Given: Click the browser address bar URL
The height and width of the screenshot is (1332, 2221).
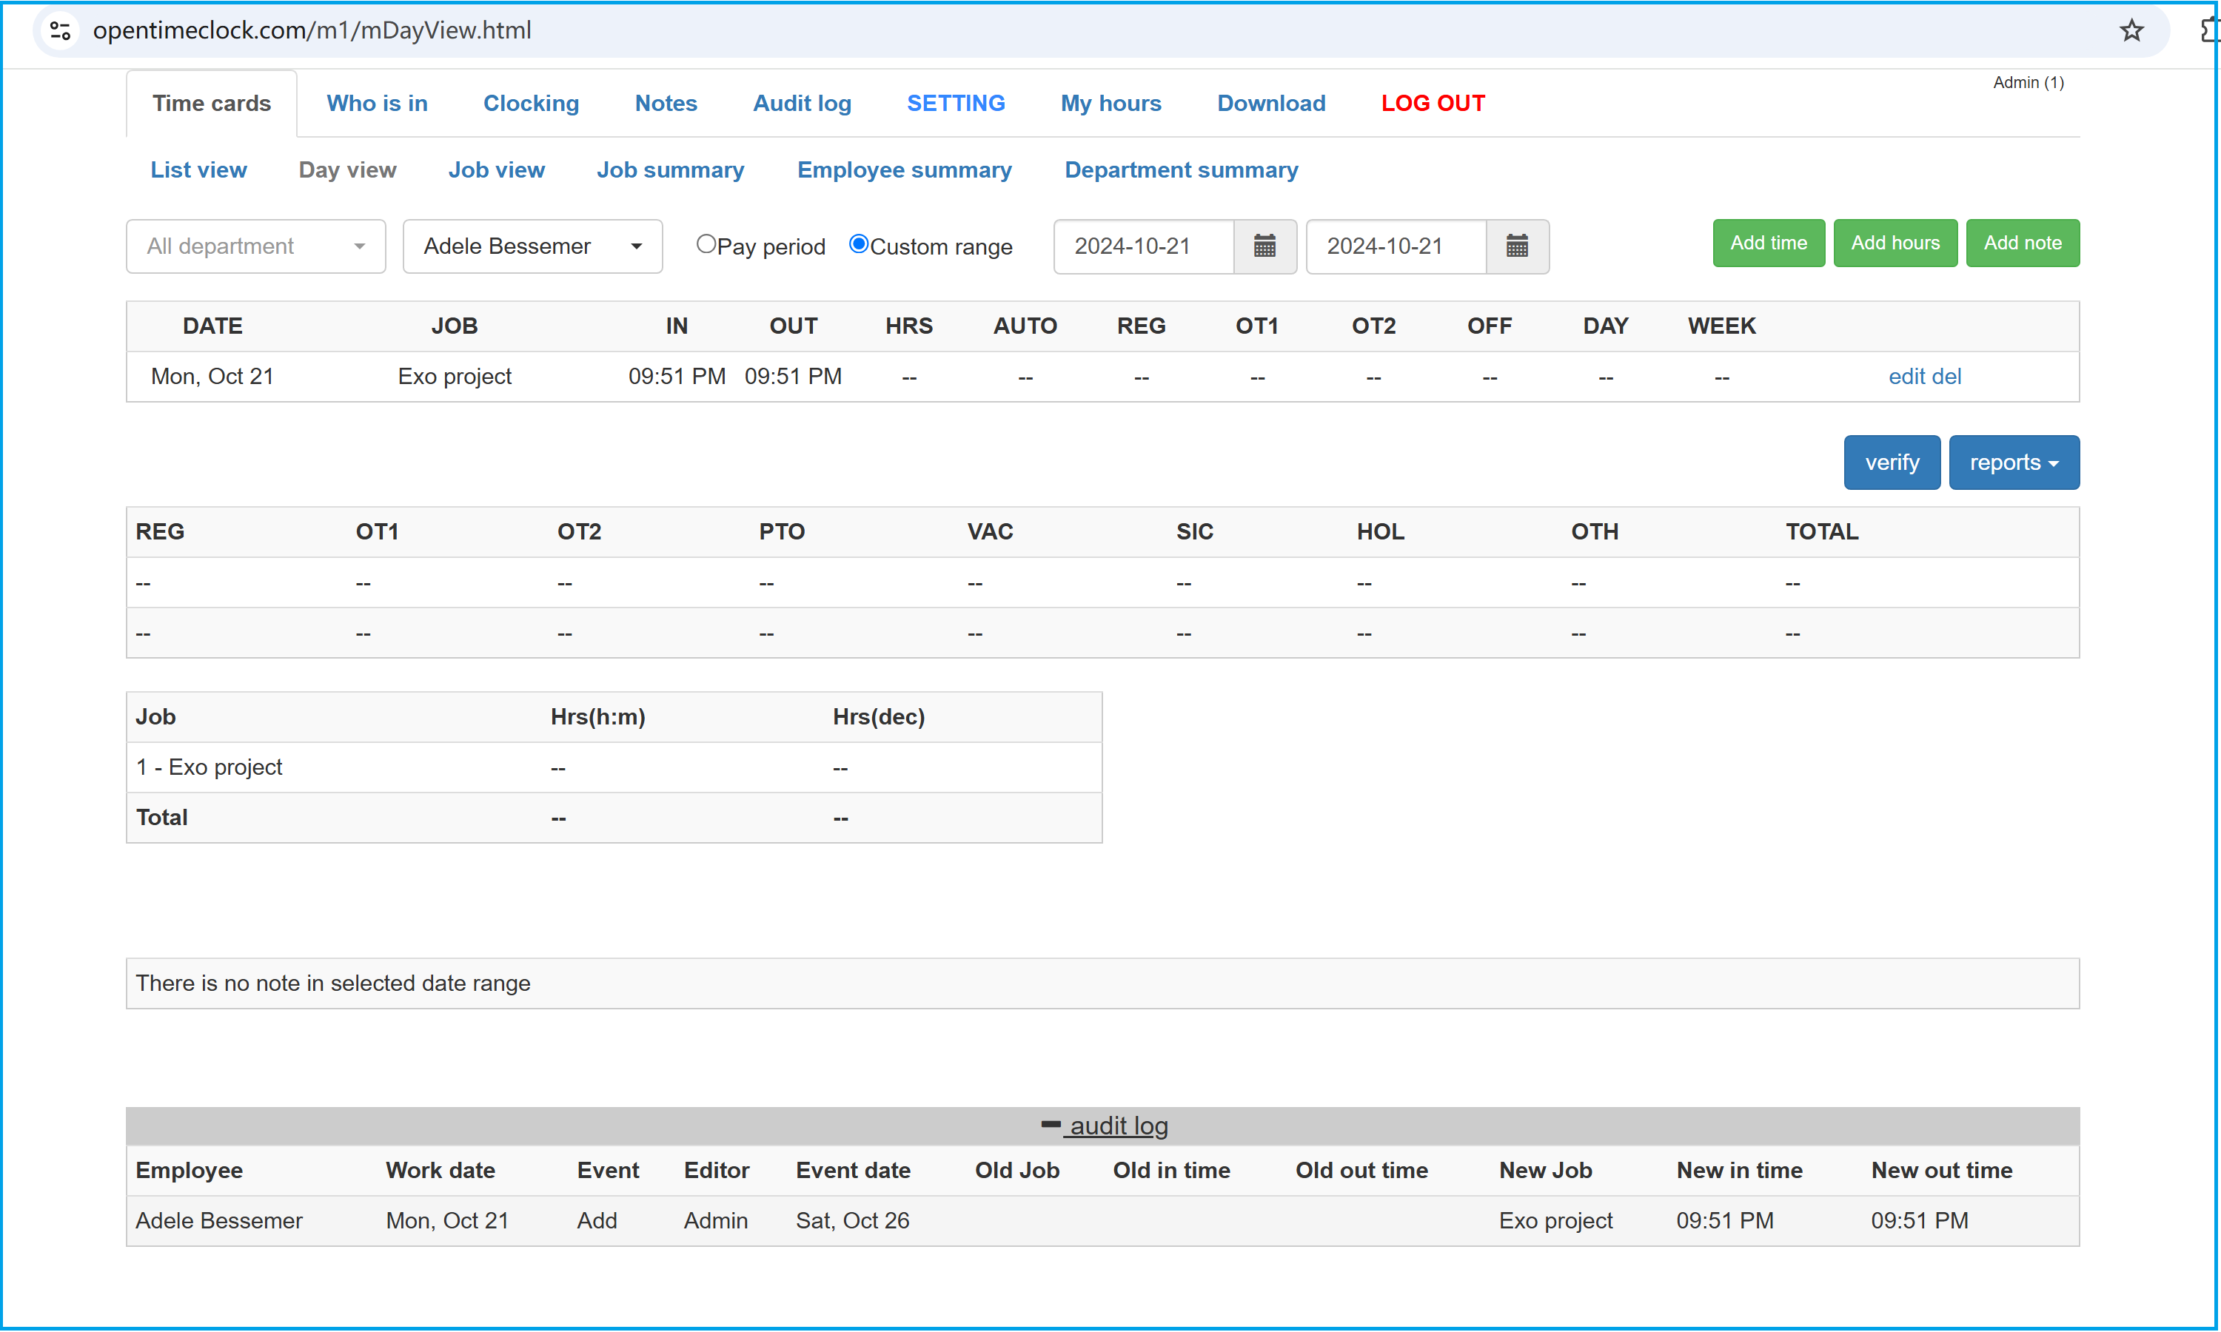Looking at the screenshot, I should click(312, 30).
